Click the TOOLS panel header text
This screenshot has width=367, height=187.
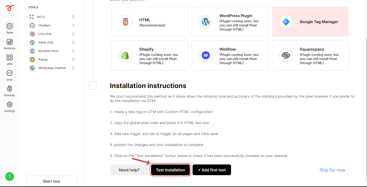tap(33, 7)
